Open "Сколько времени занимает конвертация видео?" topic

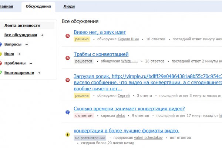129,108
